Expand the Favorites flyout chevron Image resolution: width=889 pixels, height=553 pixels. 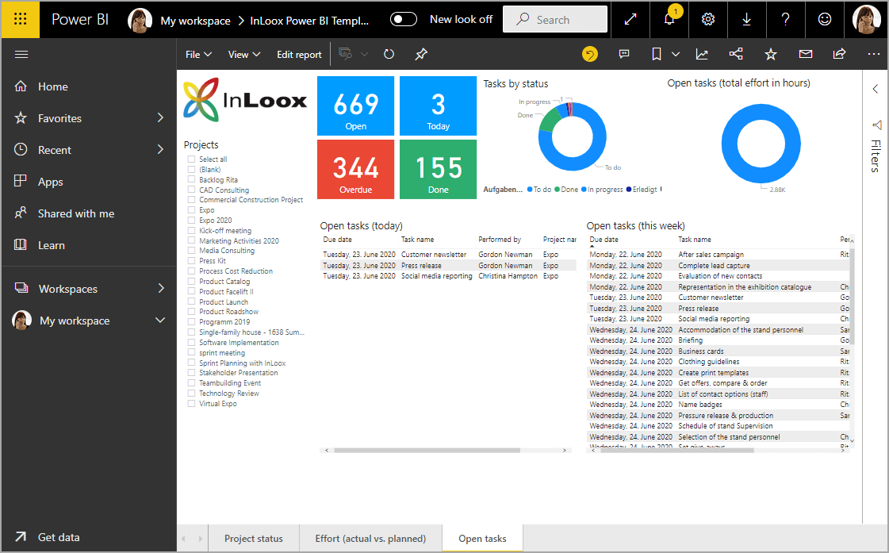pos(160,118)
